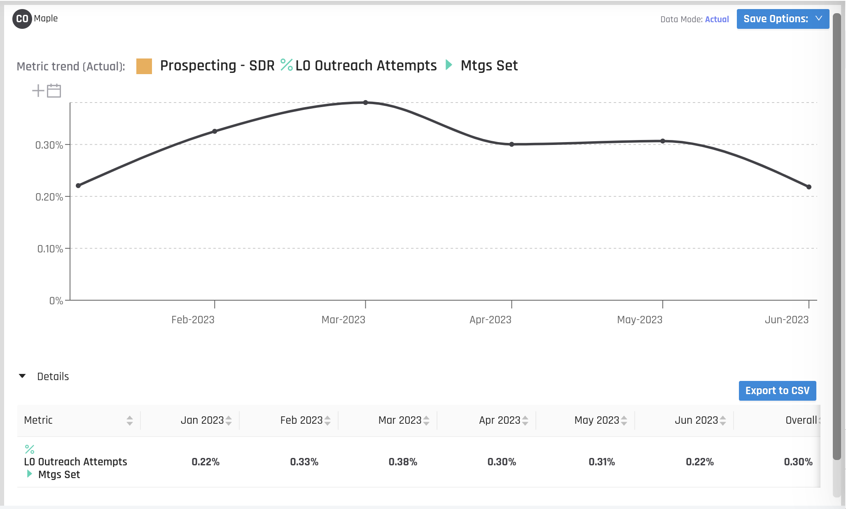Click the Export to CSV button
Viewport: 846px width, 509px height.
778,390
